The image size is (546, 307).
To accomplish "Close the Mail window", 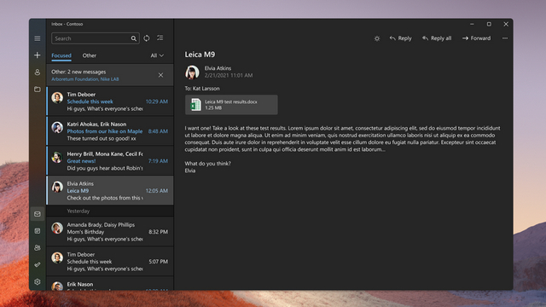I will (506, 24).
